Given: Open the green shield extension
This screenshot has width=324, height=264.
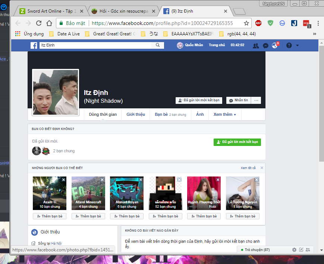Looking at the screenshot, I should [270, 23].
